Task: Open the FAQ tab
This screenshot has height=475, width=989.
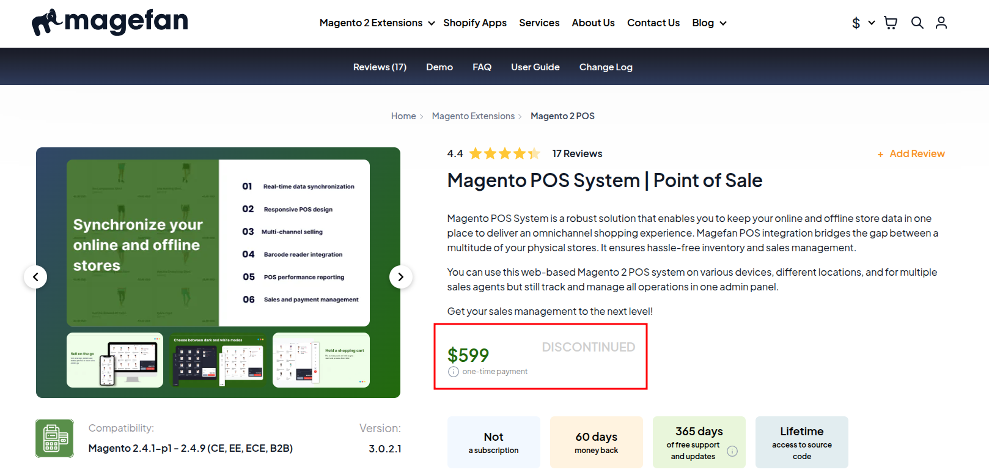Action: 482,67
